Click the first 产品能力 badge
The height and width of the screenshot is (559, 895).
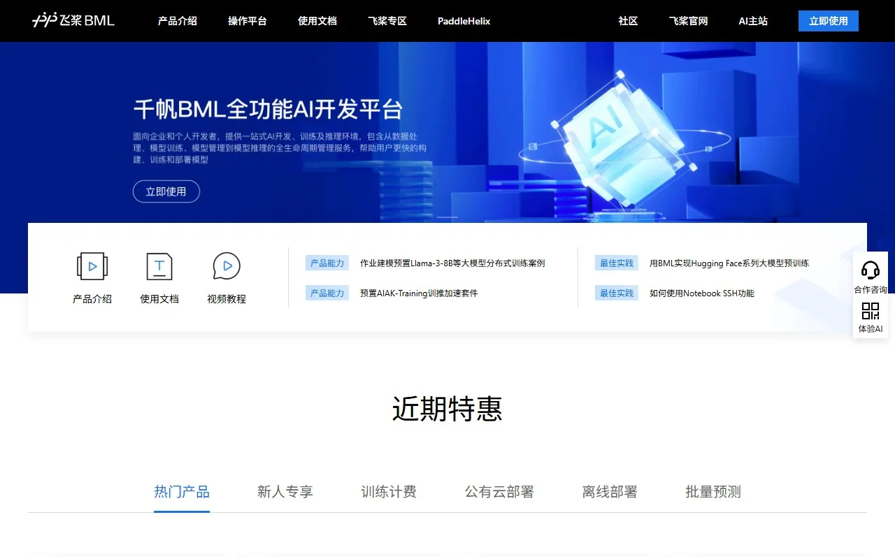click(x=327, y=263)
